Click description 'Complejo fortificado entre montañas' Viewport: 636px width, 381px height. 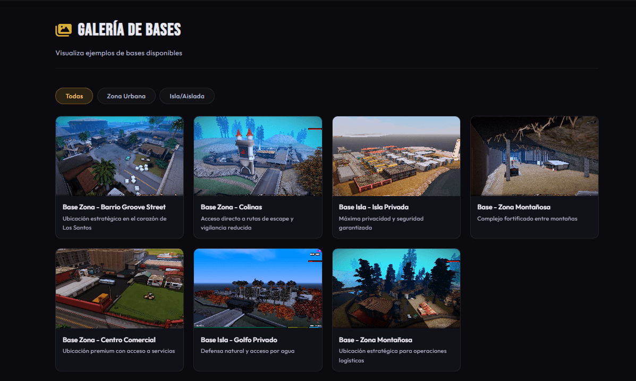(x=527, y=219)
